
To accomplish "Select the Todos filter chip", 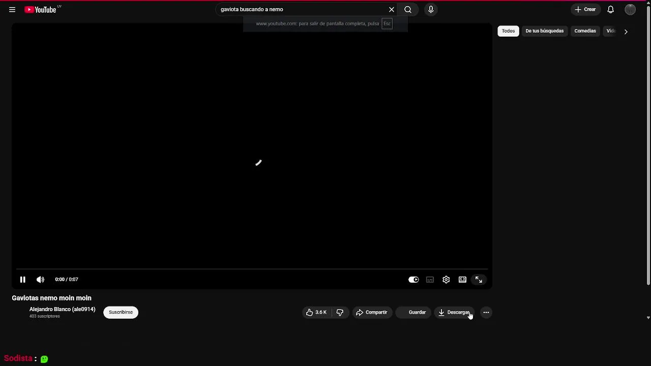I will pyautogui.click(x=508, y=31).
